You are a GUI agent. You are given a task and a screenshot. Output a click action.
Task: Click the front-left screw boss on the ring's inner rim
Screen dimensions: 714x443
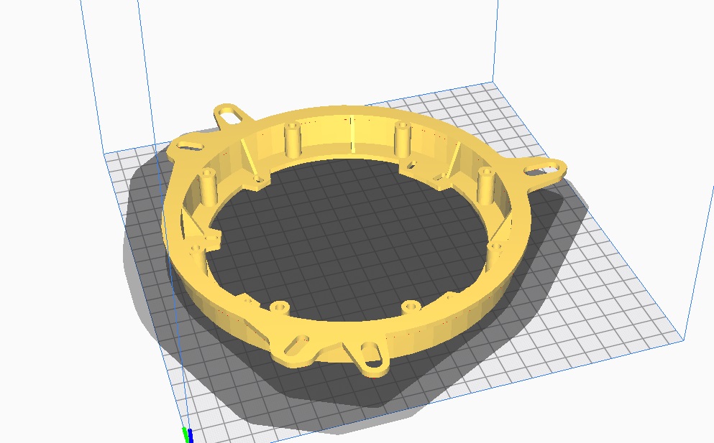pos(279,307)
